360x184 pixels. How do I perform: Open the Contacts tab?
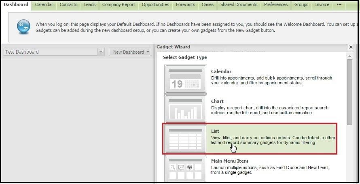[x=68, y=5]
